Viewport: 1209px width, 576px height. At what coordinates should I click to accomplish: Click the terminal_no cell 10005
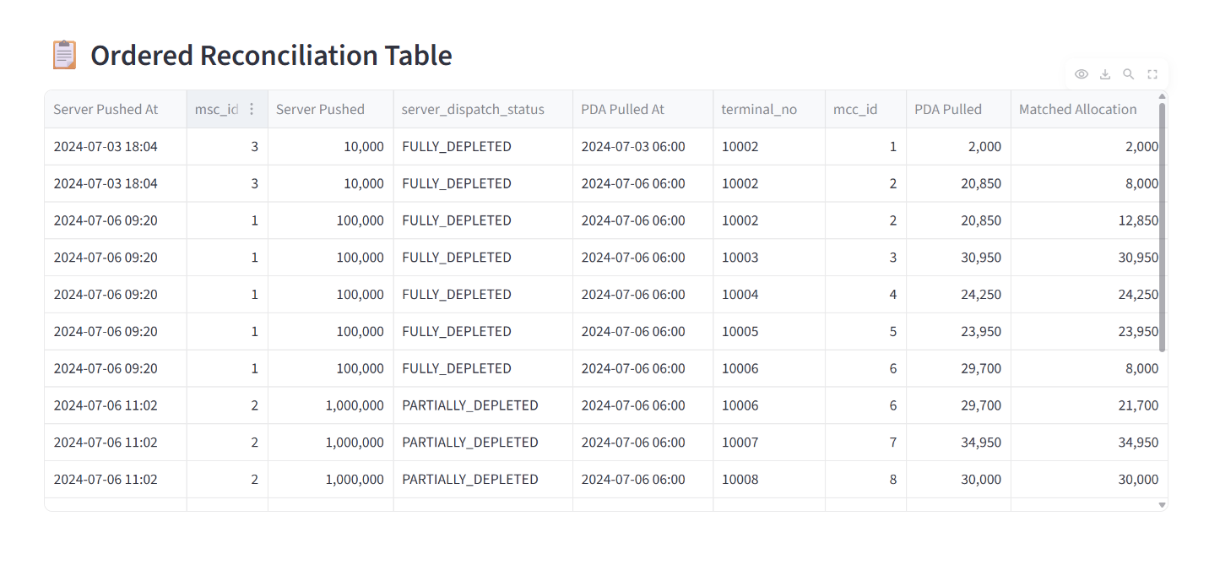click(769, 331)
